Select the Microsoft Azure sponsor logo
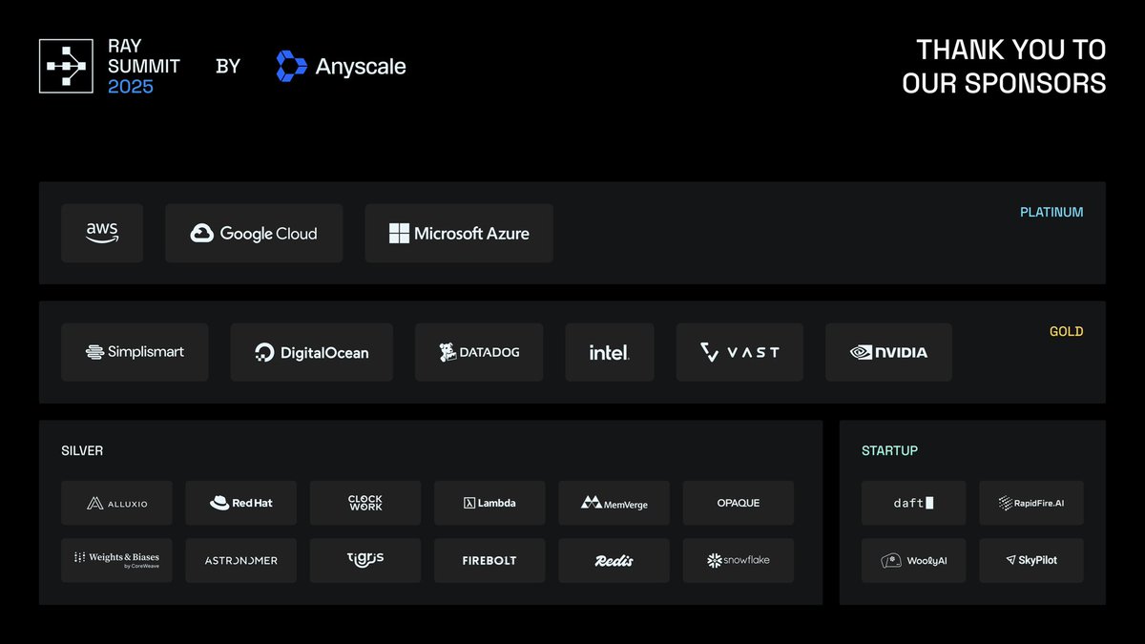Image resolution: width=1145 pixels, height=644 pixels. point(459,233)
